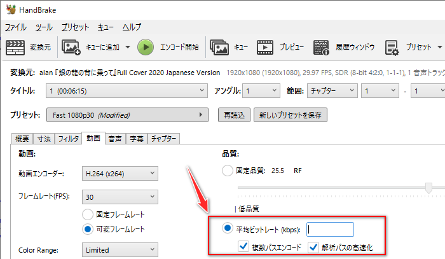
Task: Expand the キューに追加 dropdown arrow
Action: click(128, 47)
